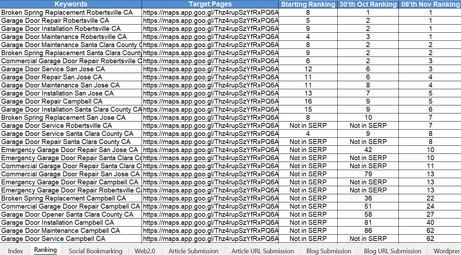This screenshot has width=461, height=255.
Task: Select Garage Door Service Robertsville CA cell
Action: click(71, 125)
